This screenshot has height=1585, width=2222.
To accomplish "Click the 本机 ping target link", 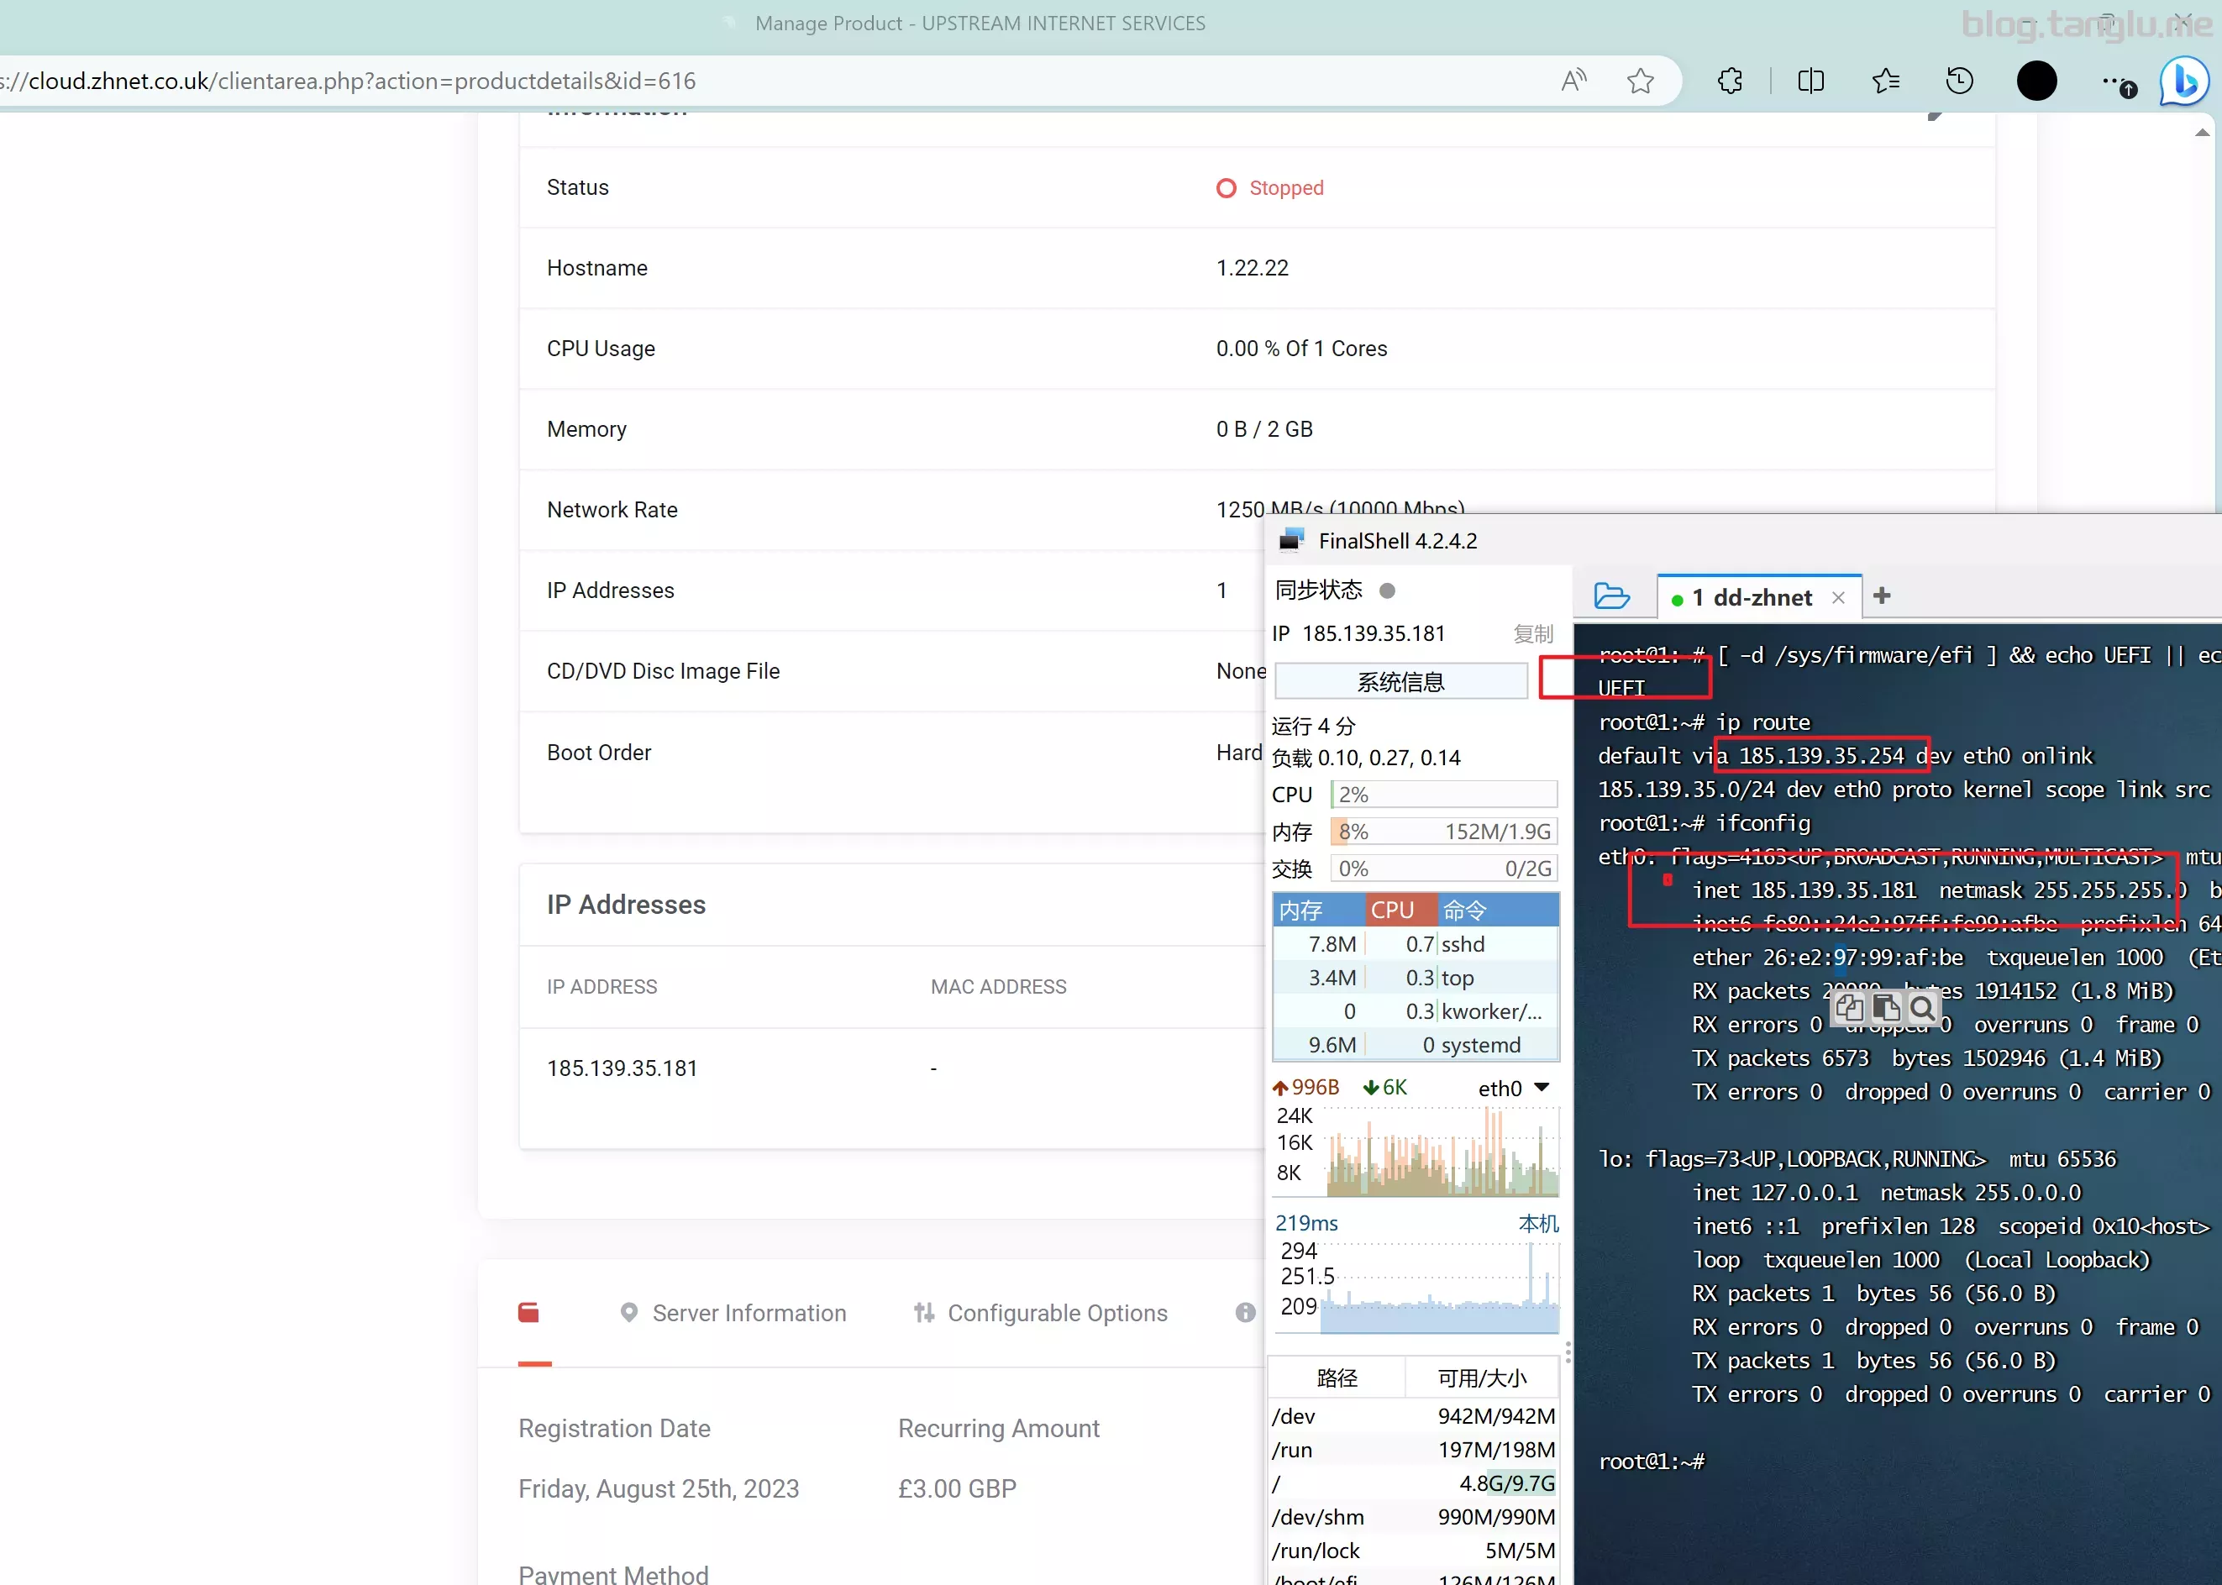I will pyautogui.click(x=1538, y=1223).
